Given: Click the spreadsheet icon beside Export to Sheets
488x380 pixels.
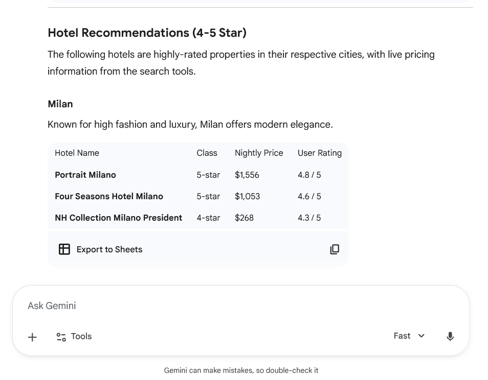Looking at the screenshot, I should [x=64, y=249].
